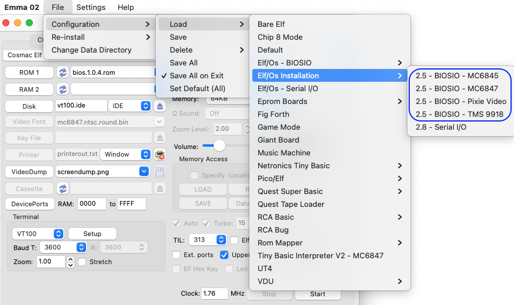This screenshot has height=305, width=514.
Task: Click the Zoom Level stepper arrows
Action: coord(246,129)
